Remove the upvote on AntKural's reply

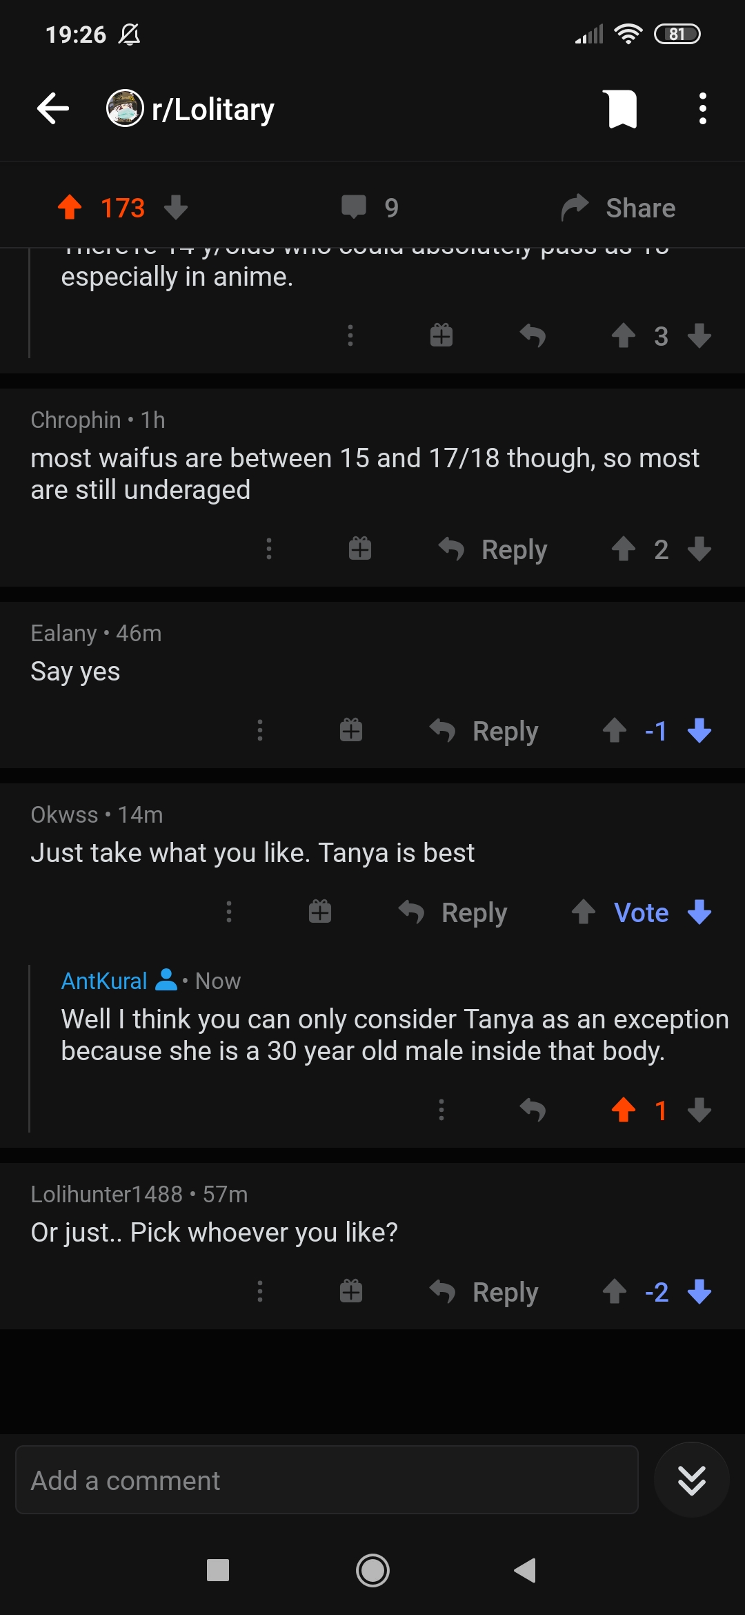pyautogui.click(x=624, y=1110)
